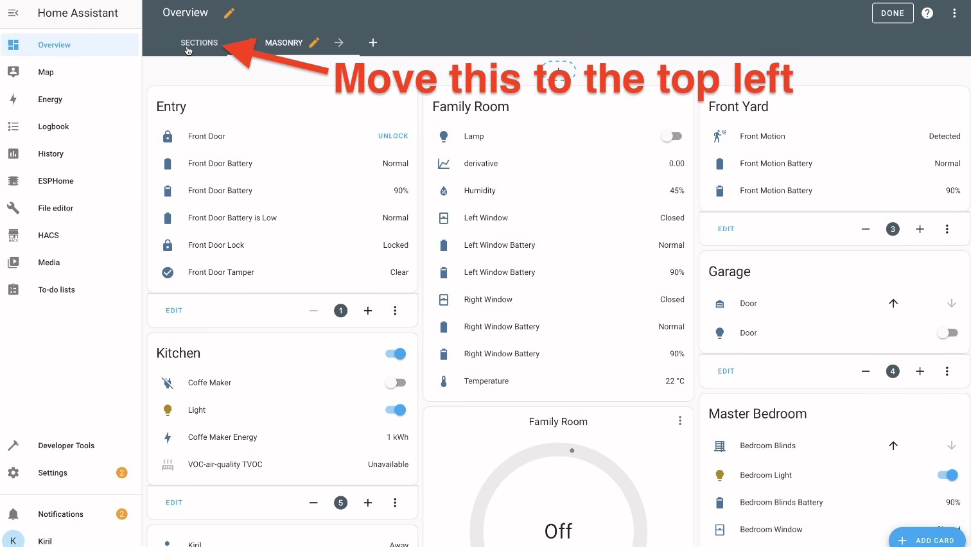
Task: Go to Energy dashboard
Action: point(70,100)
